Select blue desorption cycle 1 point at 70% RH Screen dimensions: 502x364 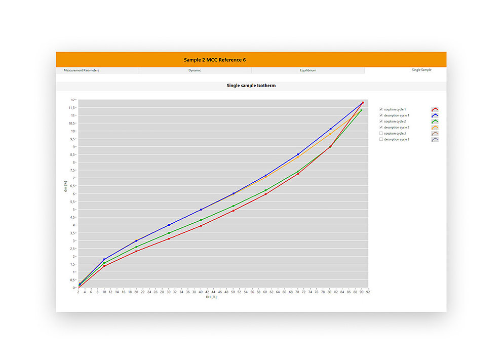click(298, 154)
